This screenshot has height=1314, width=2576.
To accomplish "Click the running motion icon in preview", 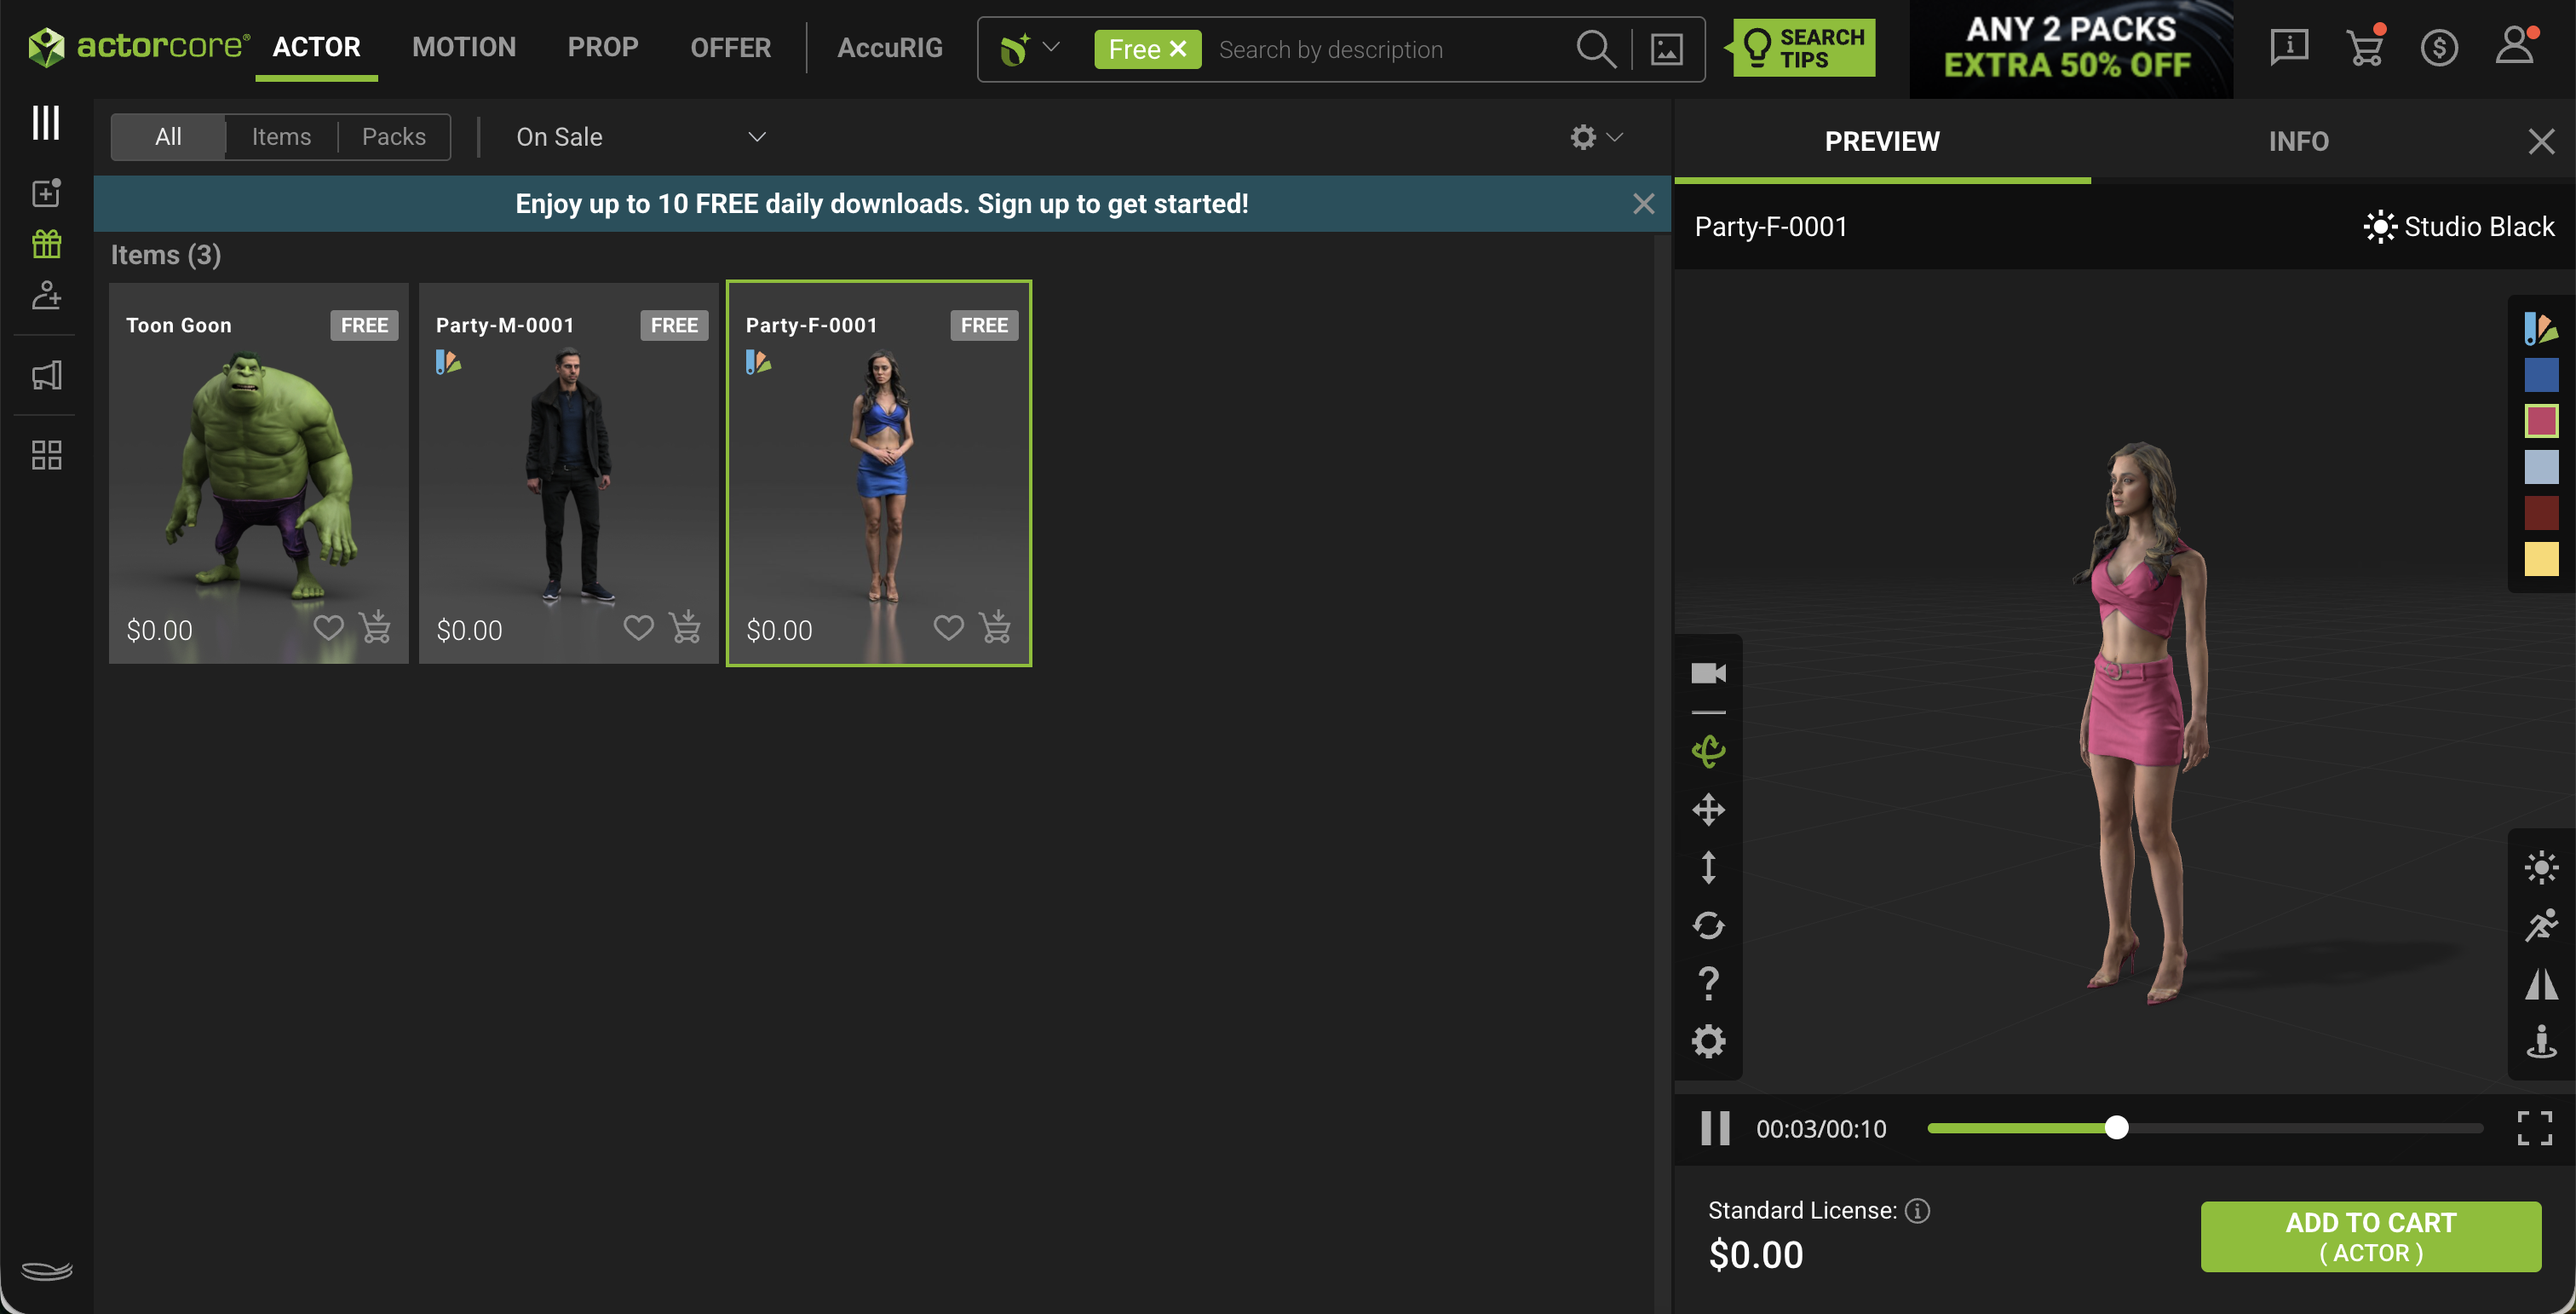I will [x=2541, y=925].
